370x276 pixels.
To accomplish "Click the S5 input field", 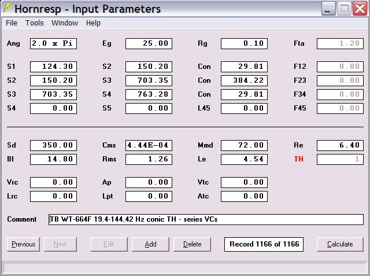I will [x=149, y=108].
